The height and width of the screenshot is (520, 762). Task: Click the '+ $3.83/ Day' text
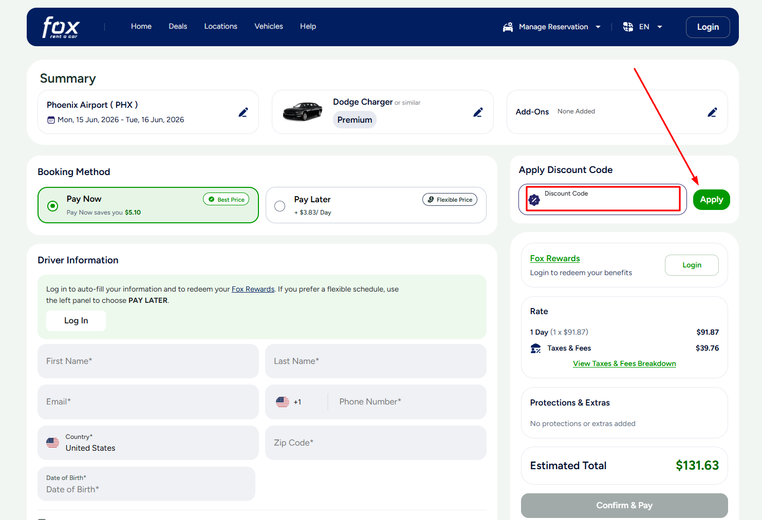[312, 213]
